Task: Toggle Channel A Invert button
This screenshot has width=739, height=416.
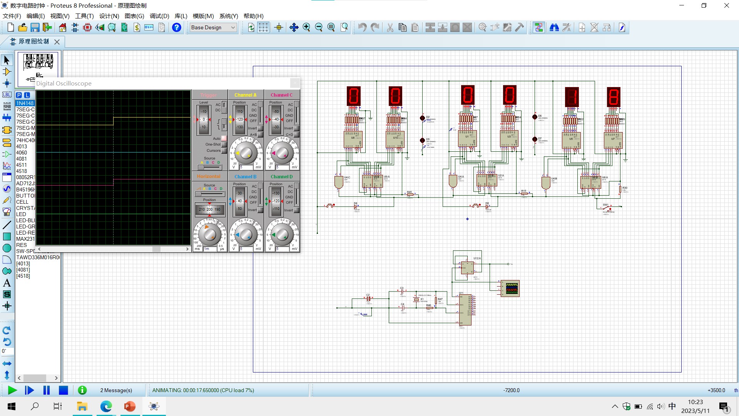Action: (x=261, y=128)
